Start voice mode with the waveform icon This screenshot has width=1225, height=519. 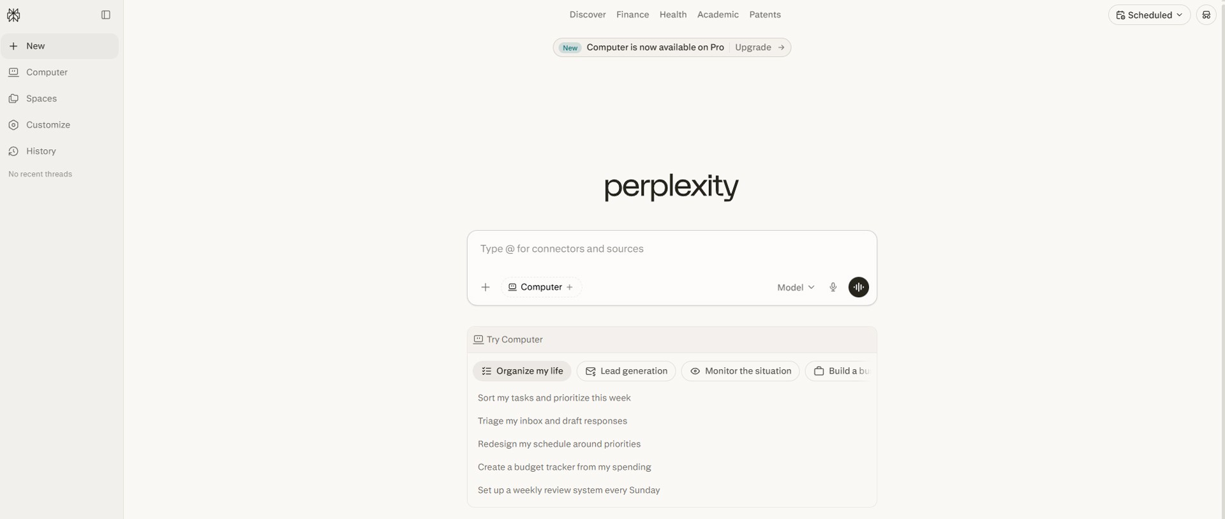858,287
